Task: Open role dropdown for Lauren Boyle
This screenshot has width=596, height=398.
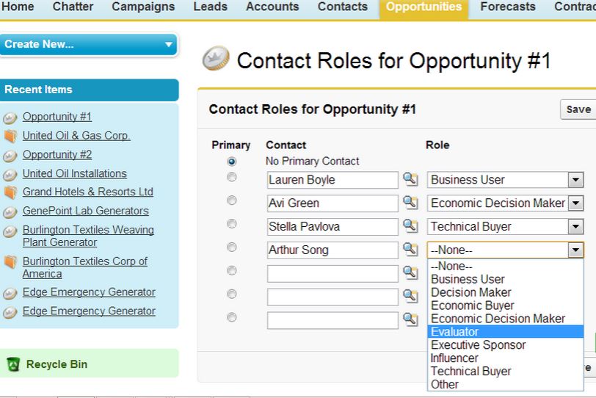Action: point(575,180)
